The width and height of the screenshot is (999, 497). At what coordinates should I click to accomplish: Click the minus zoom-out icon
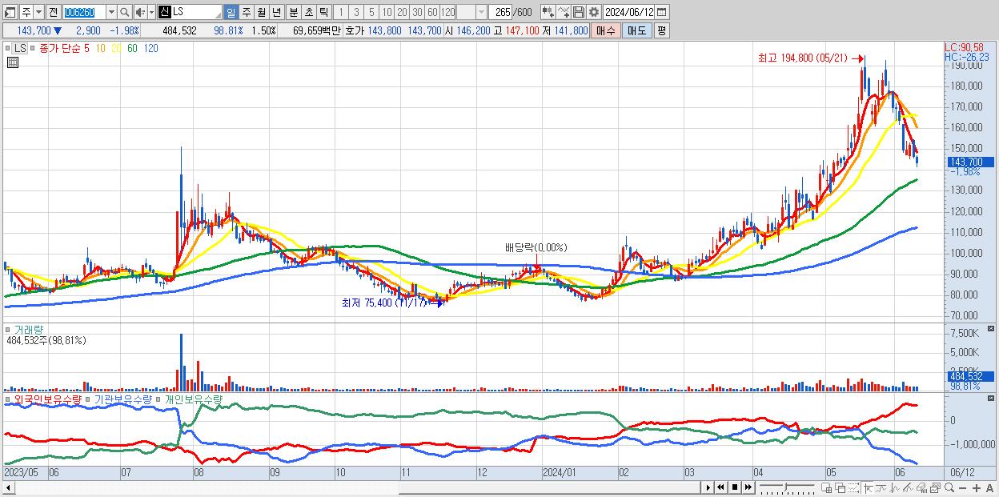point(962,487)
